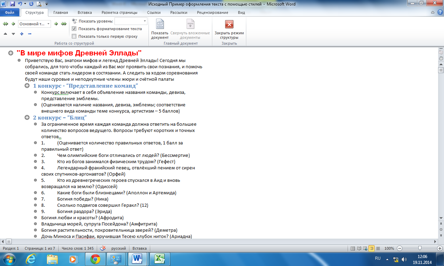Redo the last action

(32, 4)
